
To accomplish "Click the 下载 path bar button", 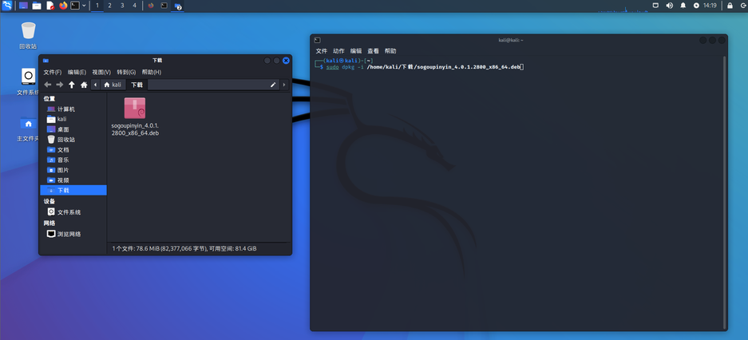I will (137, 85).
